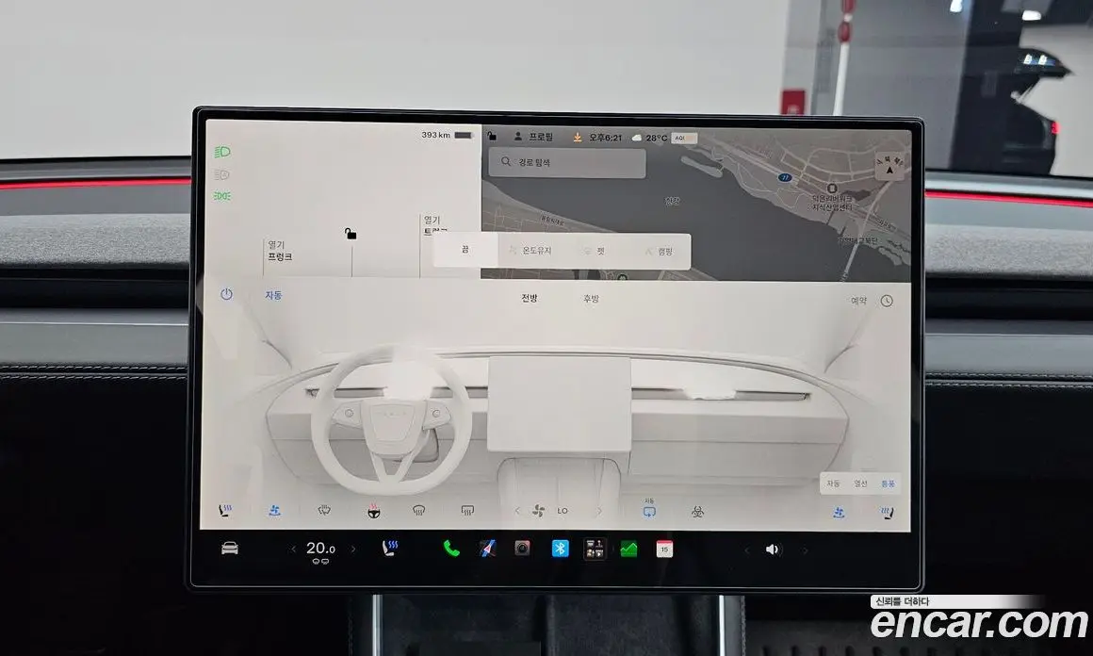
Task: Tap the 393 km range readout
Action: (435, 135)
